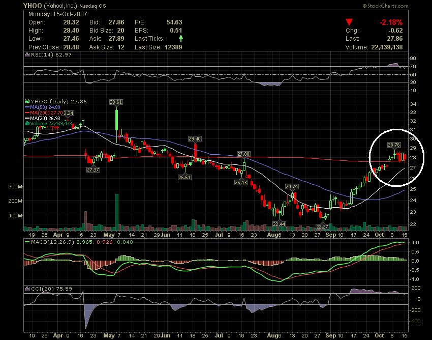Click the Ask value 27.89
Screen dimensions: 432x340
tap(116, 38)
